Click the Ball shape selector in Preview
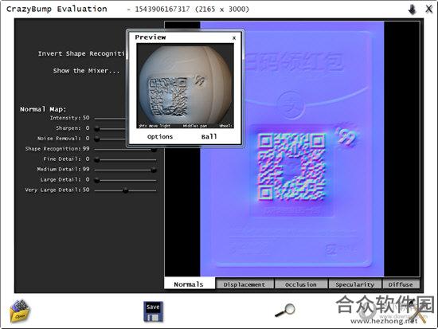The height and width of the screenshot is (329, 438). click(209, 137)
